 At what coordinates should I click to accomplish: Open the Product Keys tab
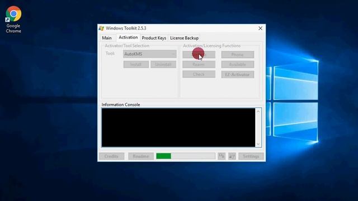click(154, 38)
